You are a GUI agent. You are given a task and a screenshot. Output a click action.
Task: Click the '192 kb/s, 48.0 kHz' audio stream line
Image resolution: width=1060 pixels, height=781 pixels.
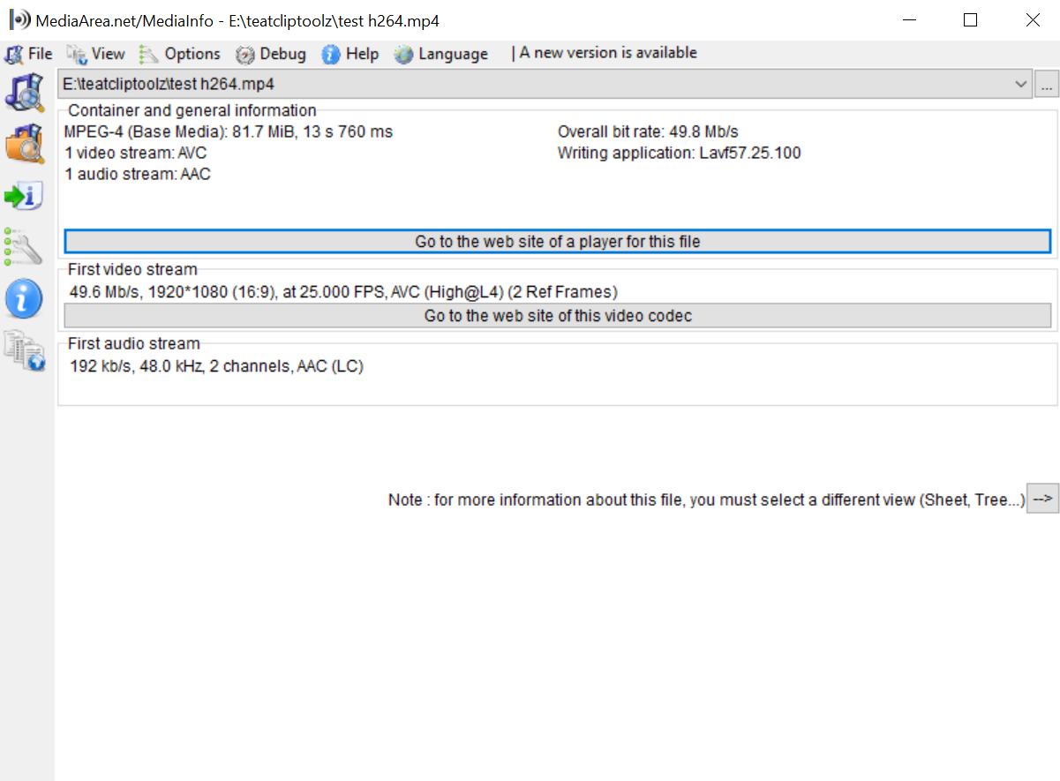pos(216,366)
